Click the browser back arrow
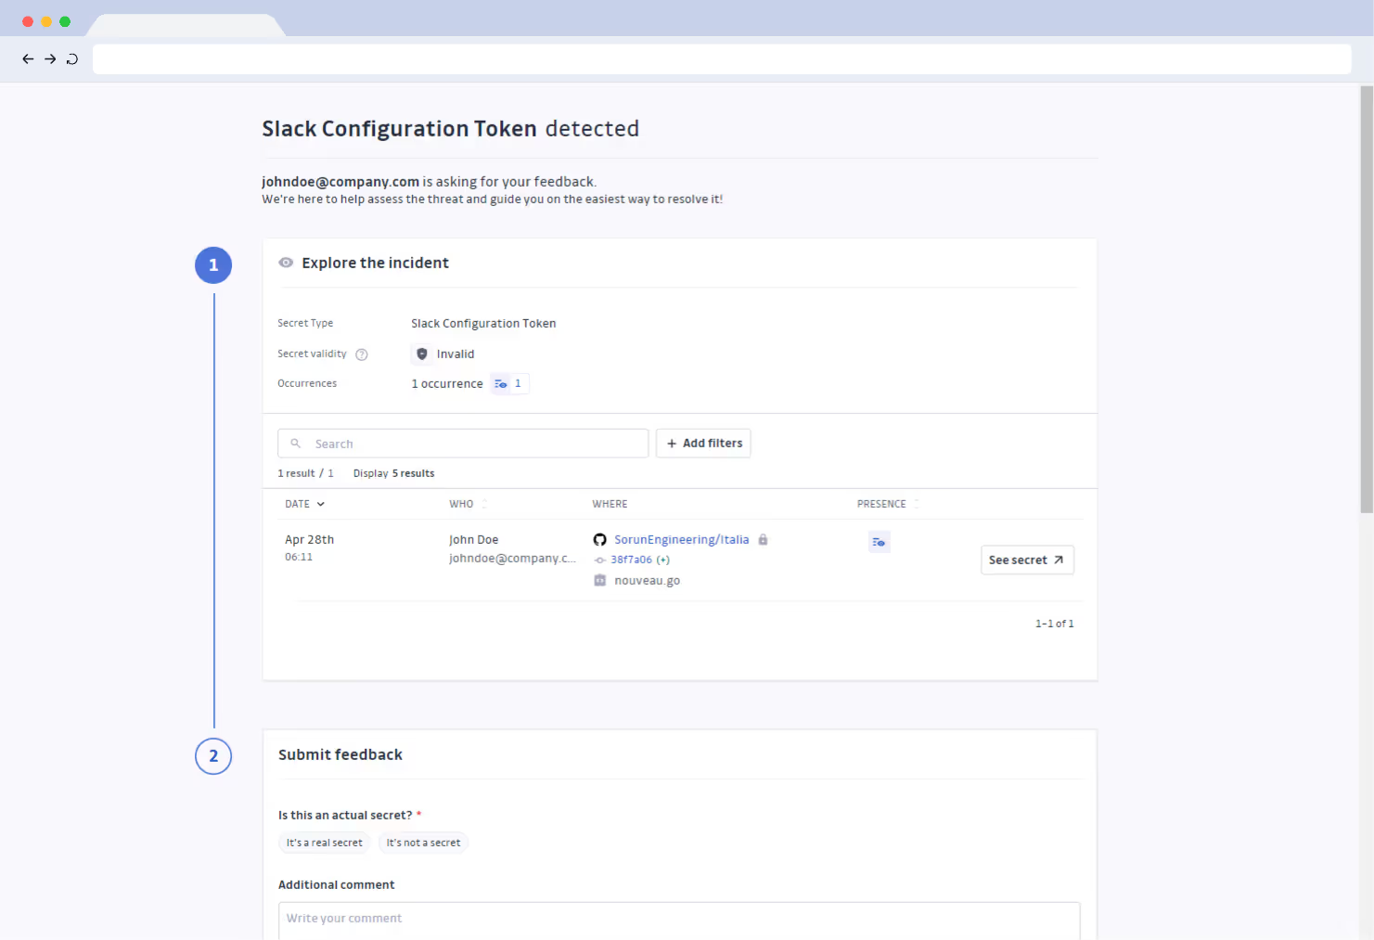 coord(28,59)
